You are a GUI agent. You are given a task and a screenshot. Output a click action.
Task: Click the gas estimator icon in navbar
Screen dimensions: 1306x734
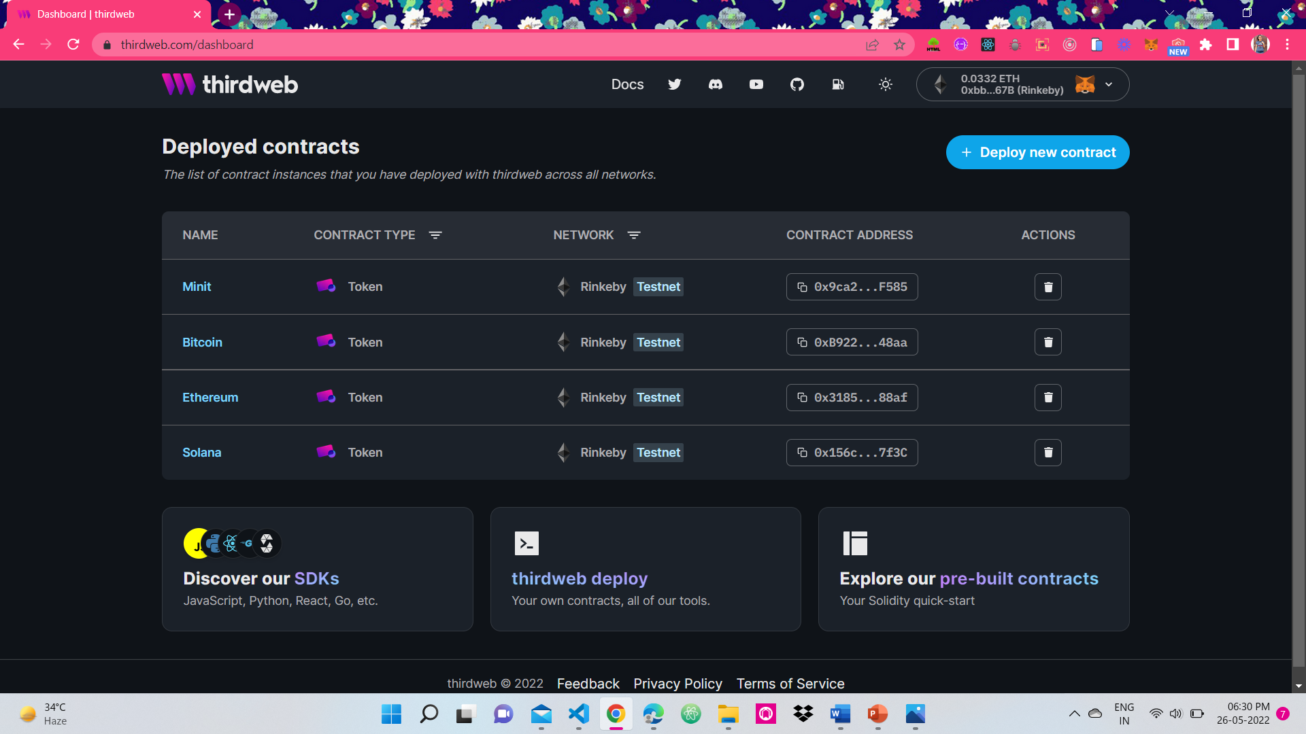[837, 84]
